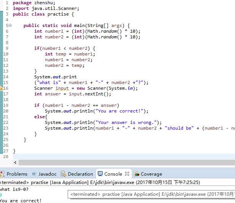Click the console output line 'what is9-0?'

(x=14, y=189)
